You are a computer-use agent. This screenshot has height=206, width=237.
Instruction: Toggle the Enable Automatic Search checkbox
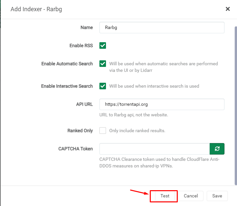[x=103, y=64]
